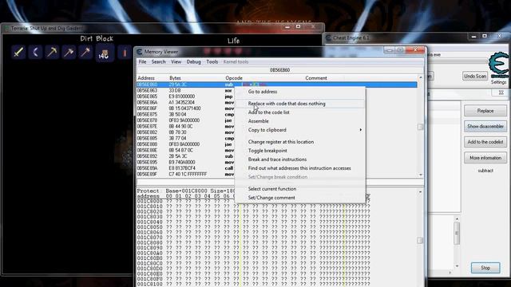
Task: Select disassembler row 0B56E863 xor
Action: coord(185,90)
